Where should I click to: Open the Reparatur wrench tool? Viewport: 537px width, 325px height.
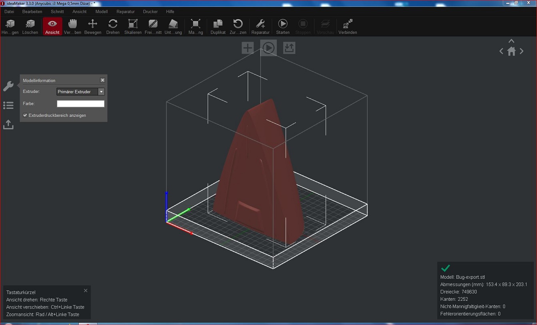260,26
